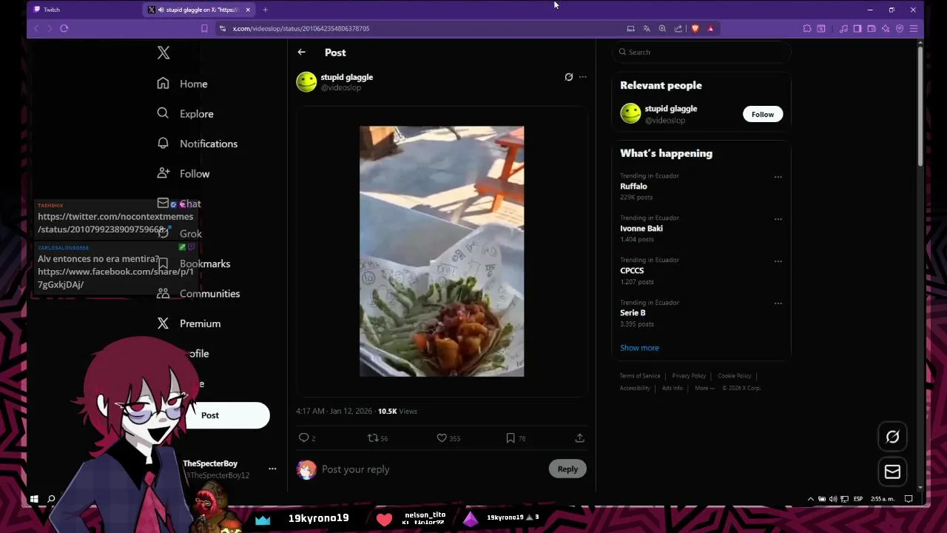Open more options for CPCCS trend
This screenshot has height=533, width=947.
pos(778,261)
